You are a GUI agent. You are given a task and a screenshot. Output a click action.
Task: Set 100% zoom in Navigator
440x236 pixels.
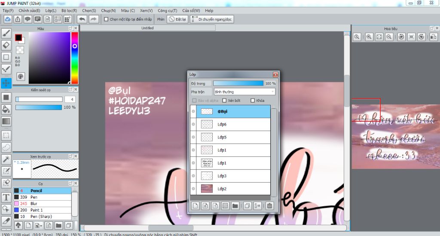point(357,37)
